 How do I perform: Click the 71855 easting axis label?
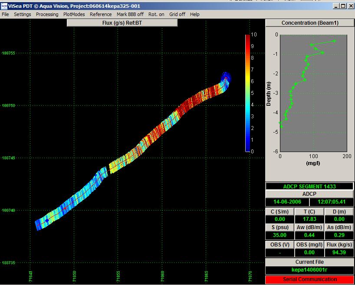118,276
